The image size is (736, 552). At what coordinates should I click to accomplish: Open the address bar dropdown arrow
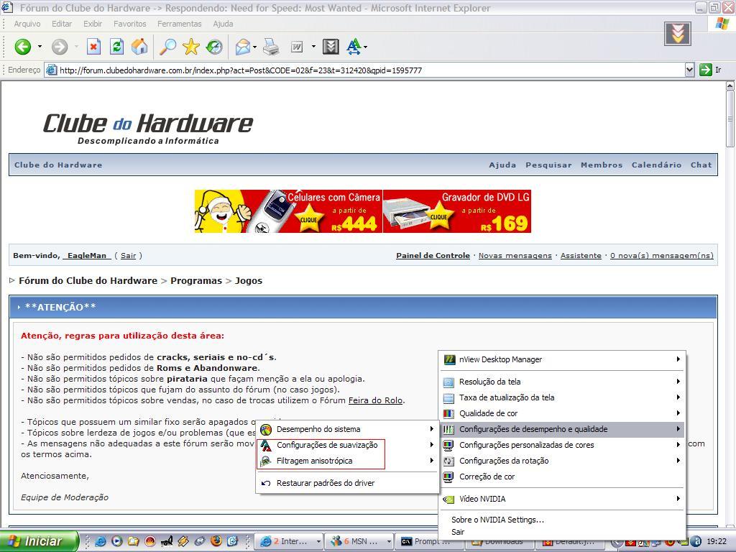point(689,70)
